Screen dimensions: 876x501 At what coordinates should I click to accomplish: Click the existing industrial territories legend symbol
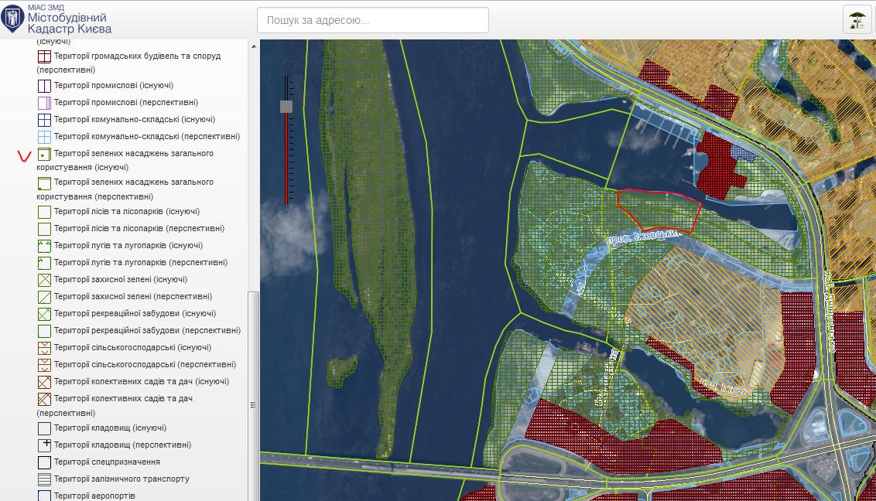pyautogui.click(x=44, y=86)
